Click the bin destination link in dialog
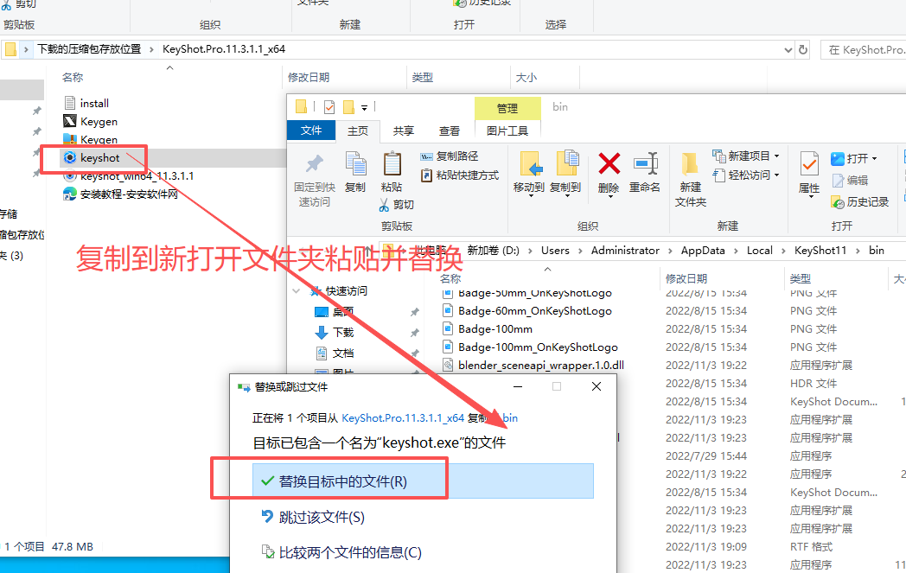 tap(510, 417)
